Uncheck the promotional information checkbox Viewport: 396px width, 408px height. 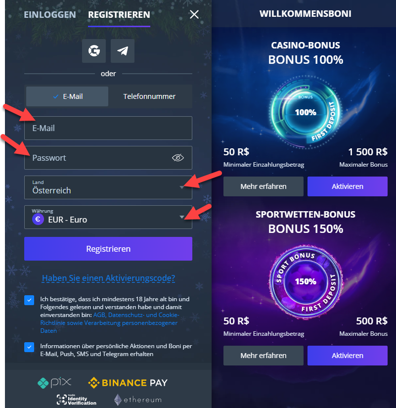click(29, 347)
